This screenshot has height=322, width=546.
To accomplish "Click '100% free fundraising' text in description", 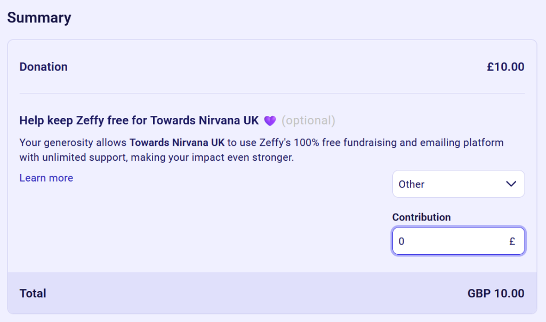I will point(332,143).
